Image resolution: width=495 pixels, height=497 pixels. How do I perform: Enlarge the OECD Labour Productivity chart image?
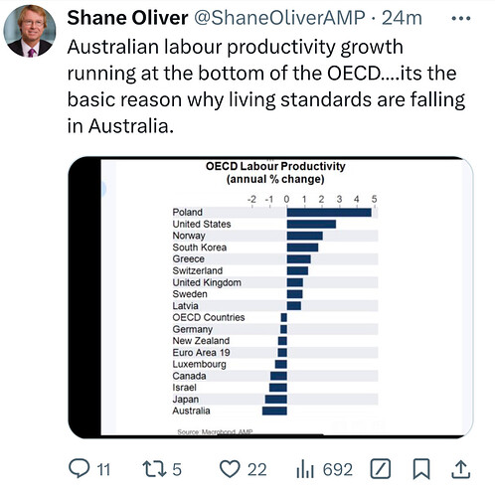[270, 297]
